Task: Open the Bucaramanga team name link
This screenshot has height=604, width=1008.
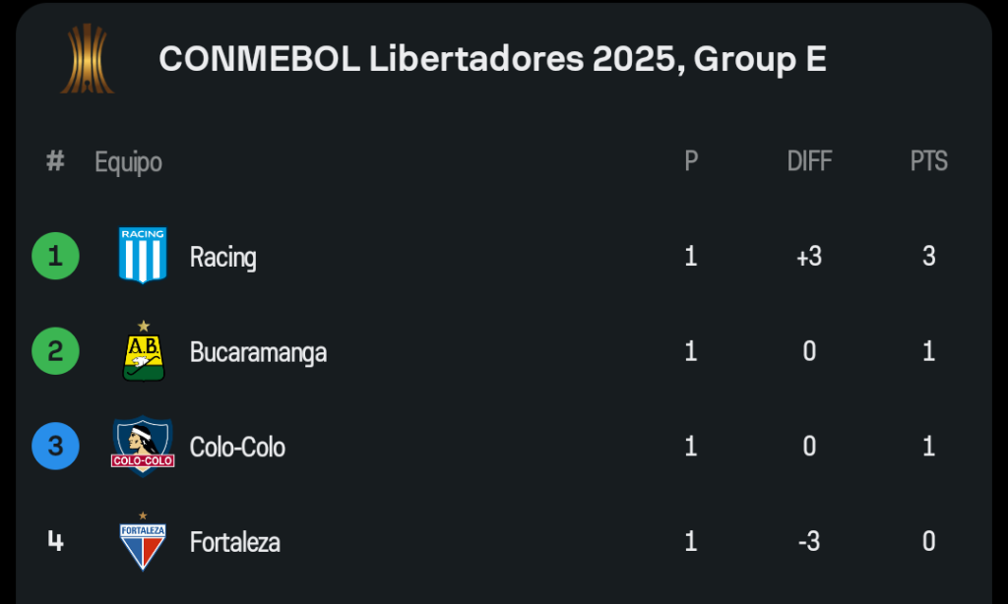Action: tap(258, 352)
